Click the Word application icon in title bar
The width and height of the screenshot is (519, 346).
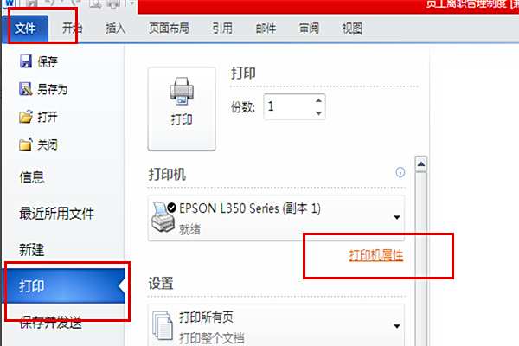click(x=10, y=3)
